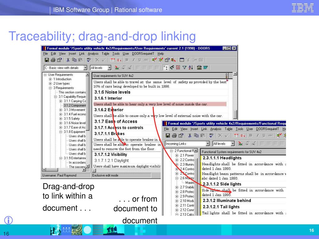319x239 pixels.
Task: Open 'C - Basic view with details' dropdown
Action: click(85, 68)
